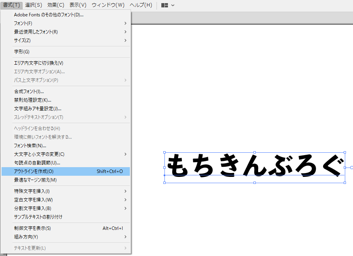The image size is (353, 256).
Task: Expand 分割文字を挿入(B) submenu
Action: tap(66, 208)
